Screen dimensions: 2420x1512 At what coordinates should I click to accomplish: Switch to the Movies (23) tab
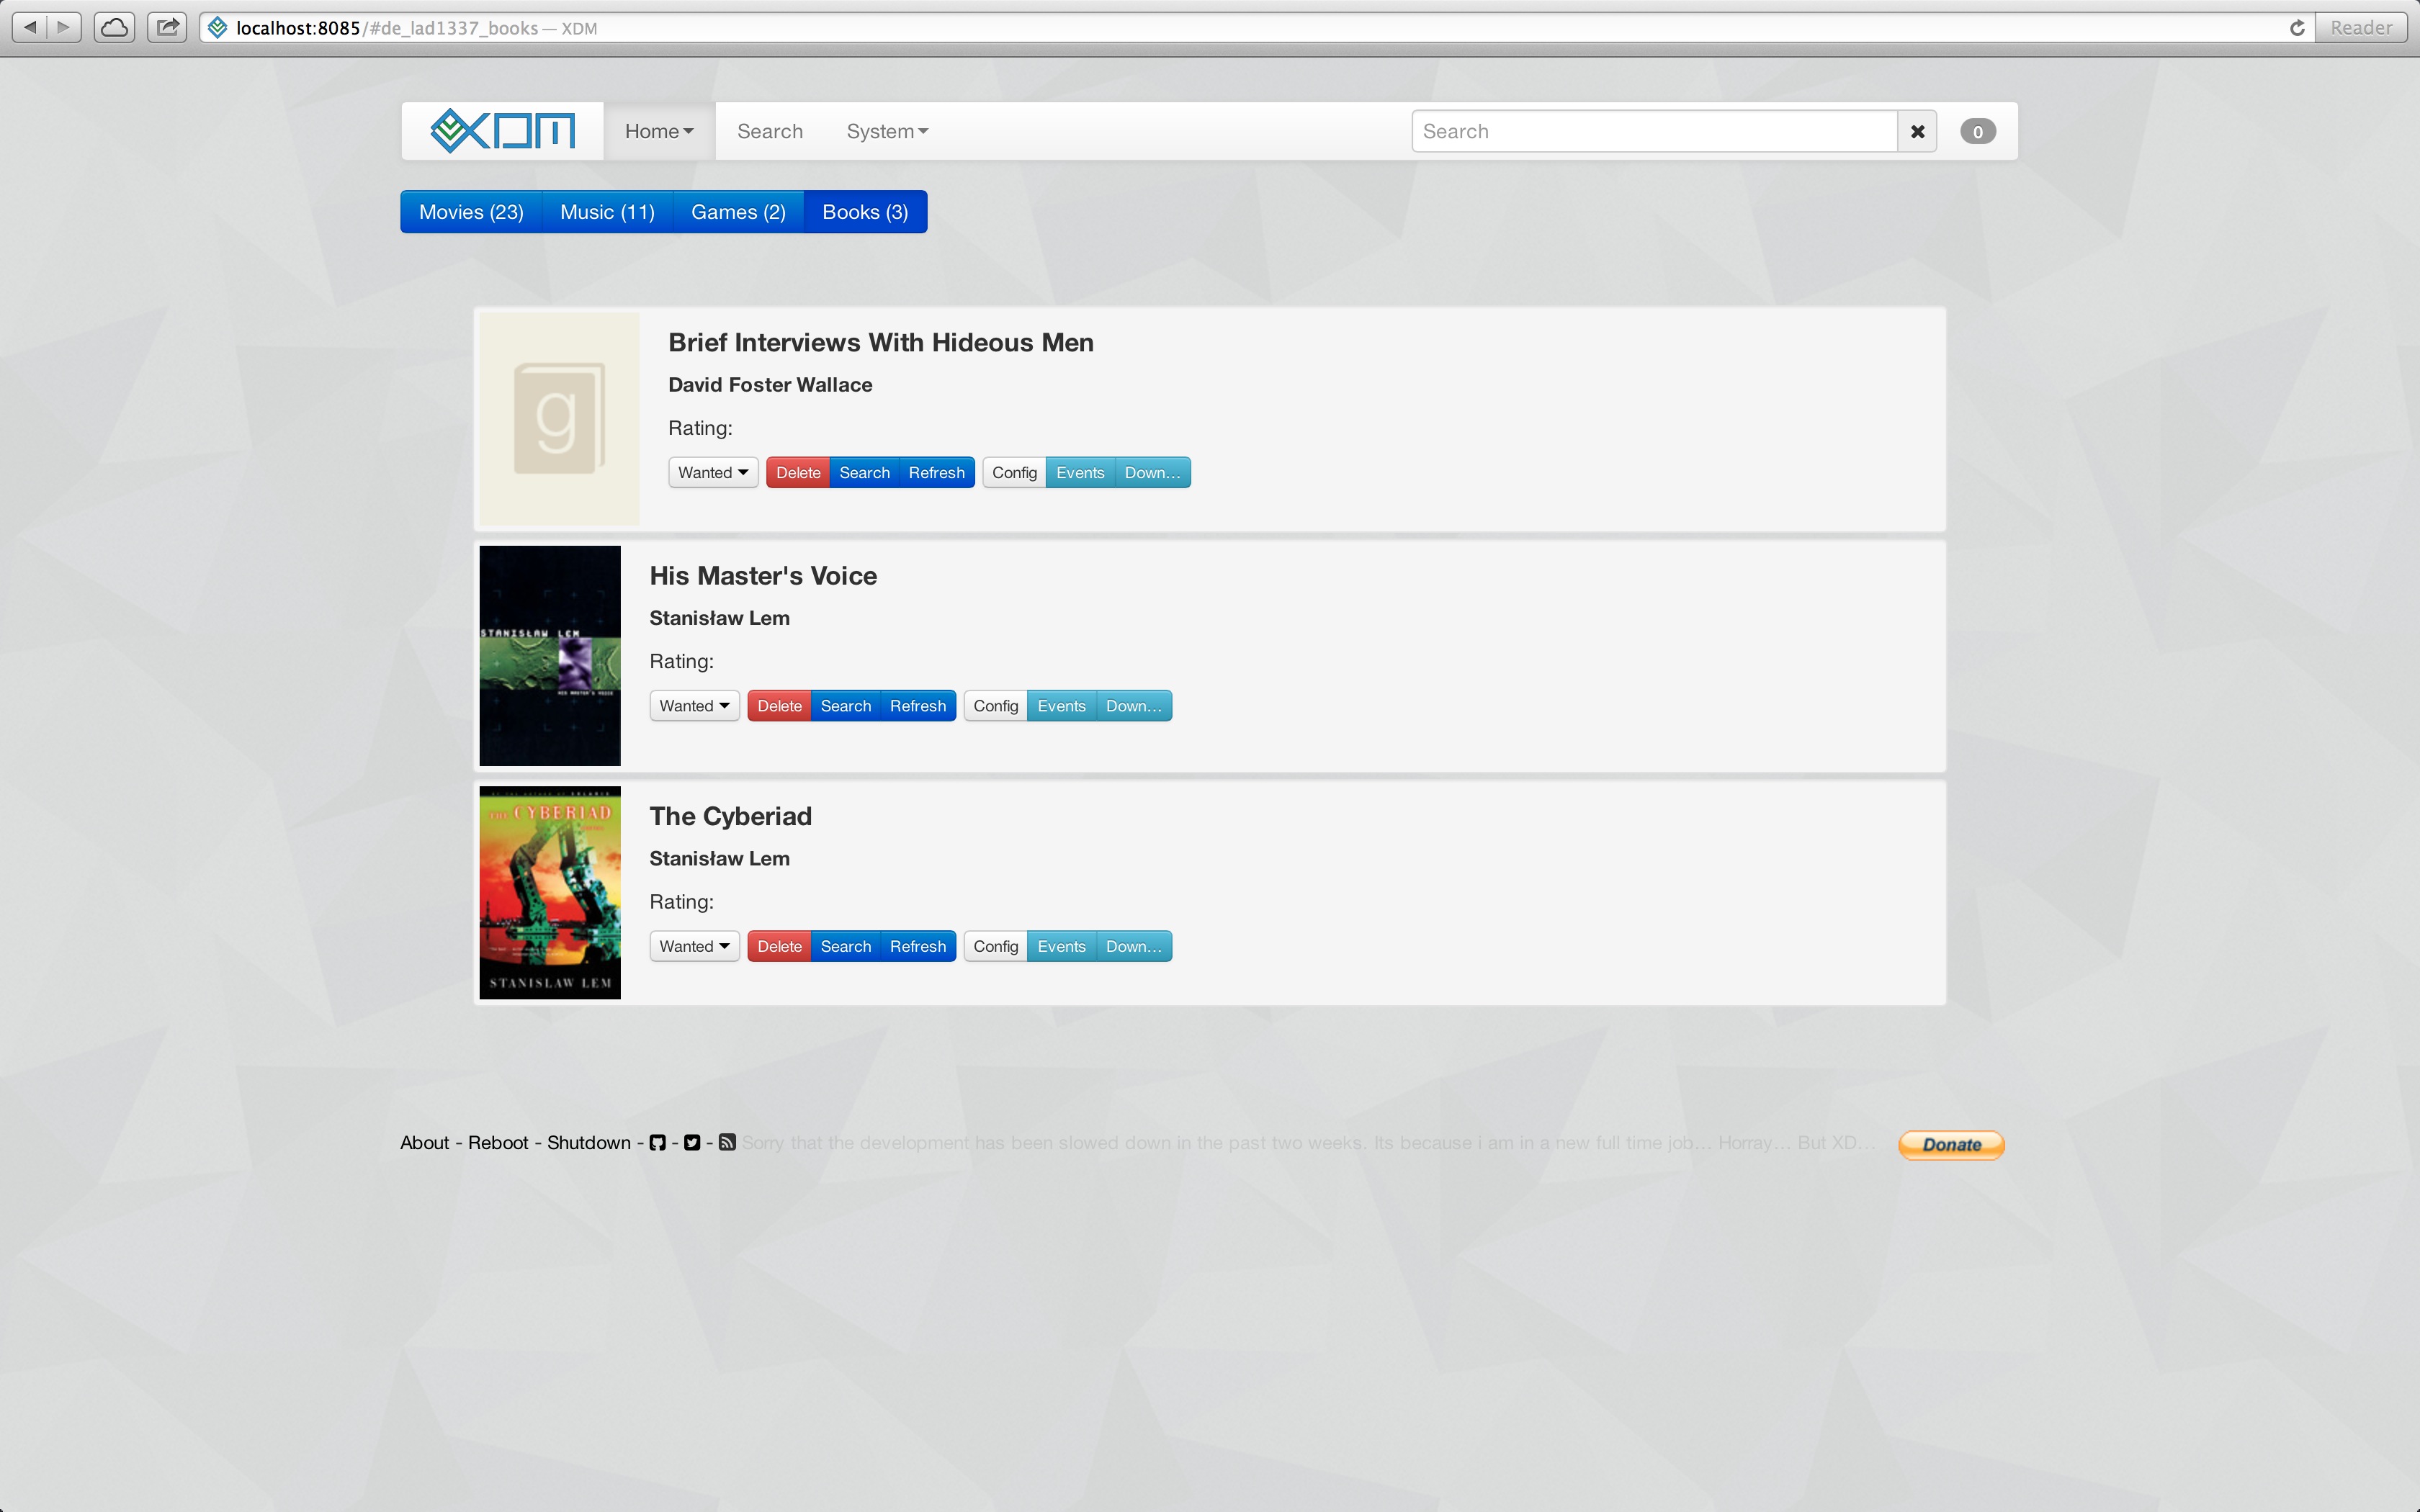coord(471,212)
